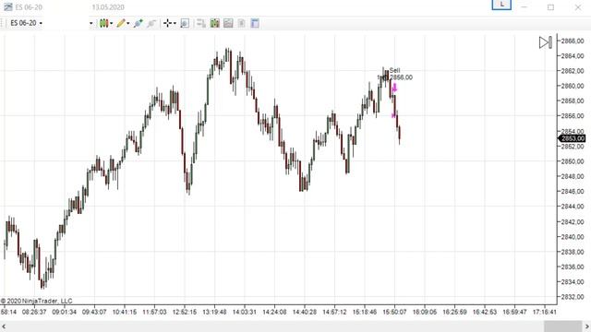This screenshot has height=332, width=591.
Task: Click the 2832,00 price axis label
Action: coord(573,297)
